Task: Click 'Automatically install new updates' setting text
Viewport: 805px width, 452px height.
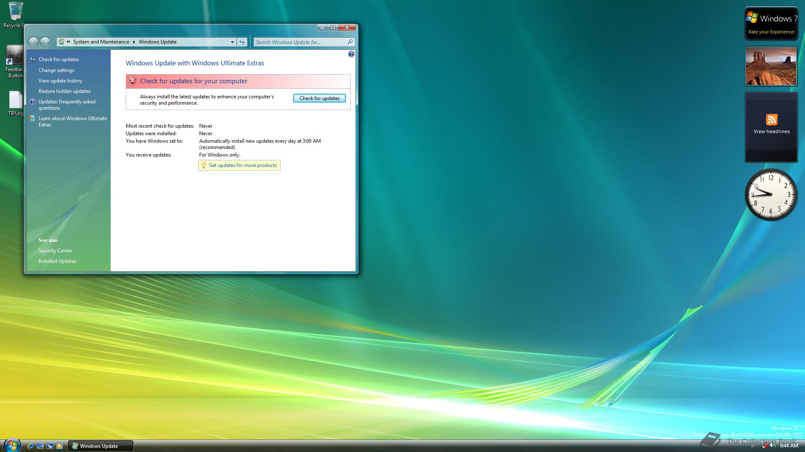Action: tap(260, 144)
